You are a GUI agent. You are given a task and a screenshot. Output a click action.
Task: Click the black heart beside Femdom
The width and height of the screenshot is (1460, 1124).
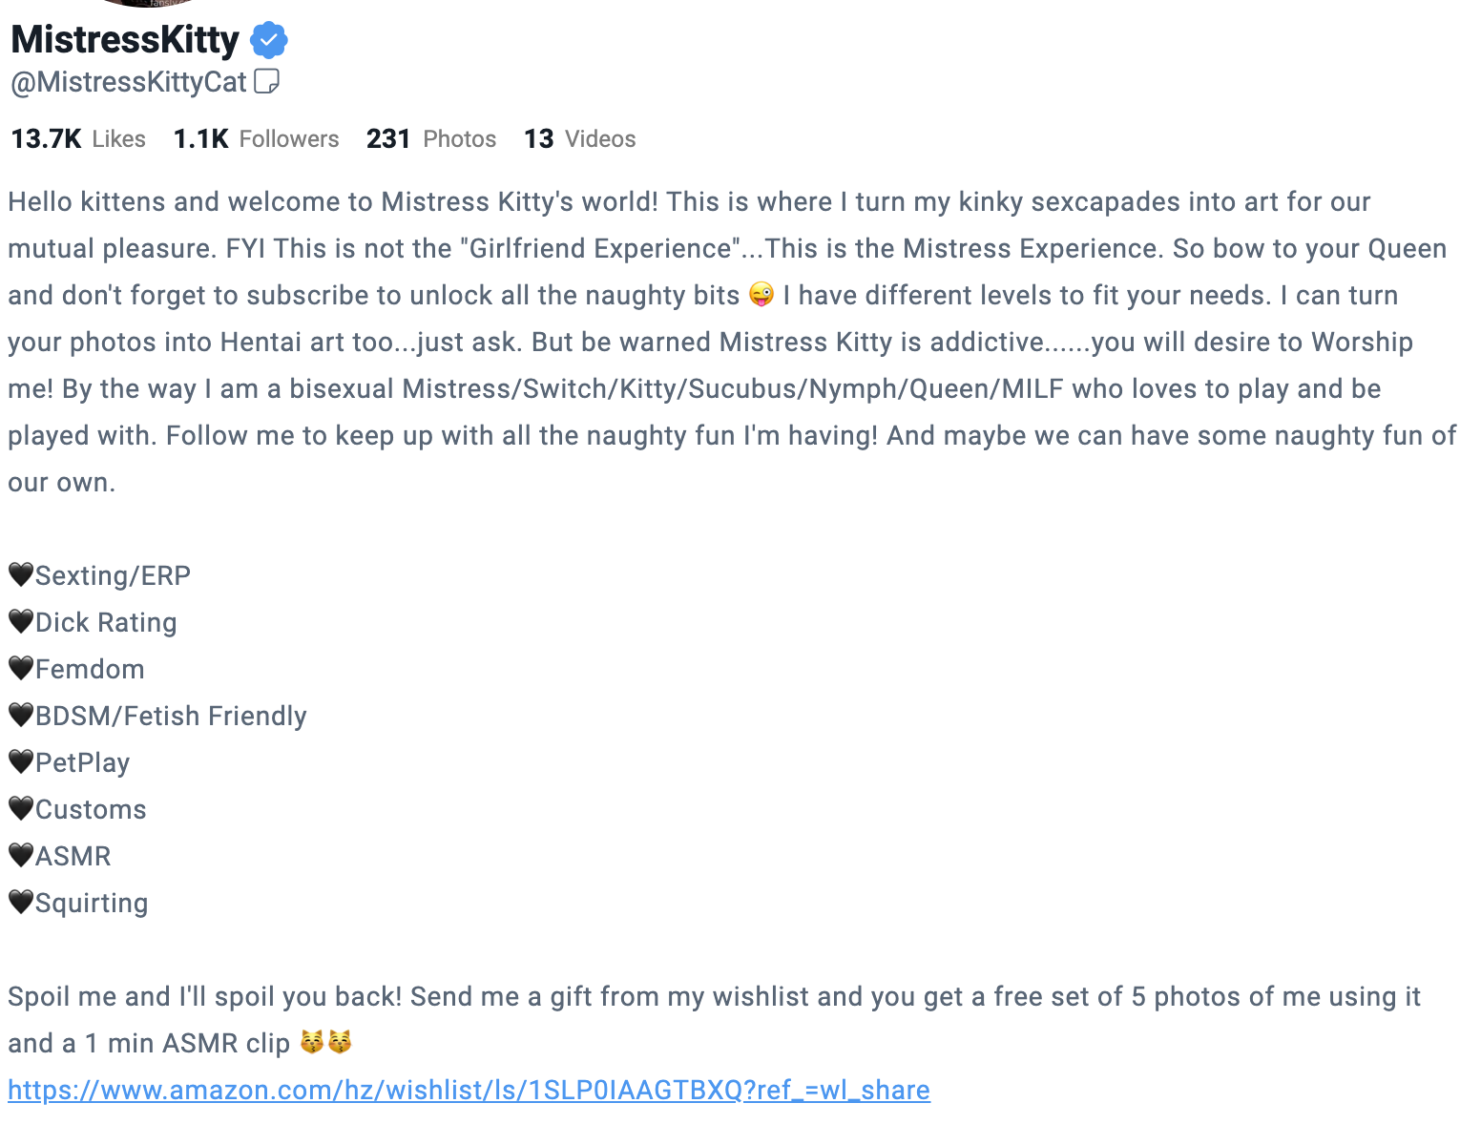(21, 668)
